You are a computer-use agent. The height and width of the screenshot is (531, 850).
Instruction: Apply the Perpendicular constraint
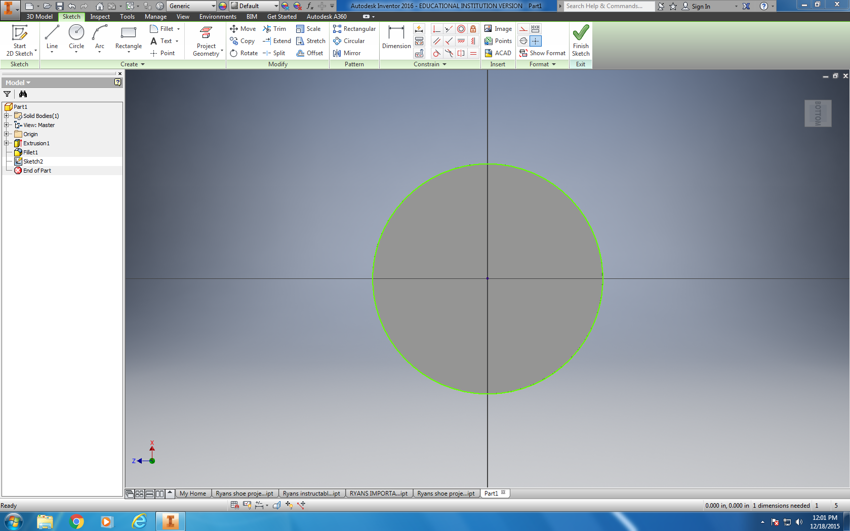coord(449,41)
